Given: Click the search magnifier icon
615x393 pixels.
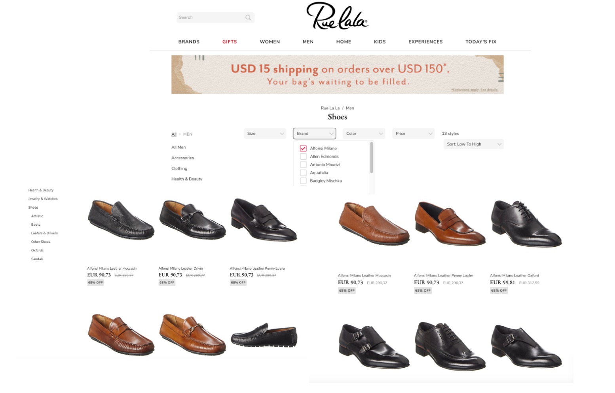Looking at the screenshot, I should click(248, 17).
